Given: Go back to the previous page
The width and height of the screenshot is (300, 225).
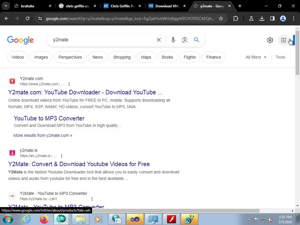Looking at the screenshot, I should 6,18.
